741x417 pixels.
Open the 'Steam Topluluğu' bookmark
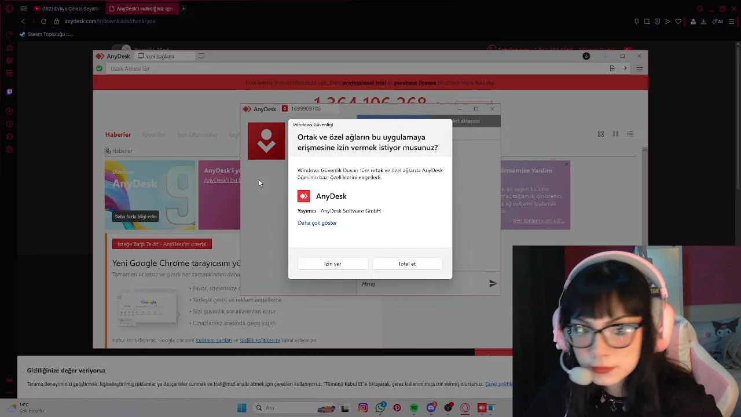click(46, 34)
